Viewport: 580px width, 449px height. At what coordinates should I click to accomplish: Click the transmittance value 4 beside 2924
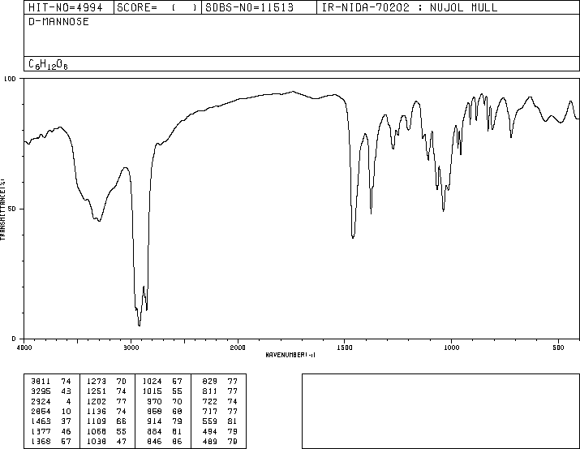(x=68, y=401)
